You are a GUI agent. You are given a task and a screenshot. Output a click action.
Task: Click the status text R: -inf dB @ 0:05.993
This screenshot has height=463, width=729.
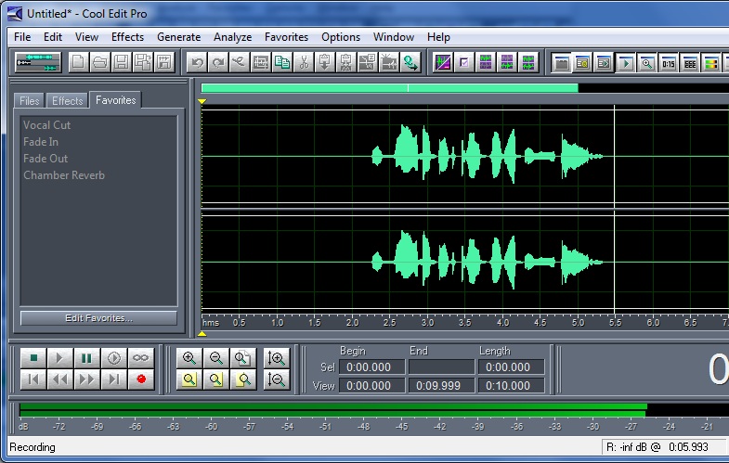tap(657, 447)
